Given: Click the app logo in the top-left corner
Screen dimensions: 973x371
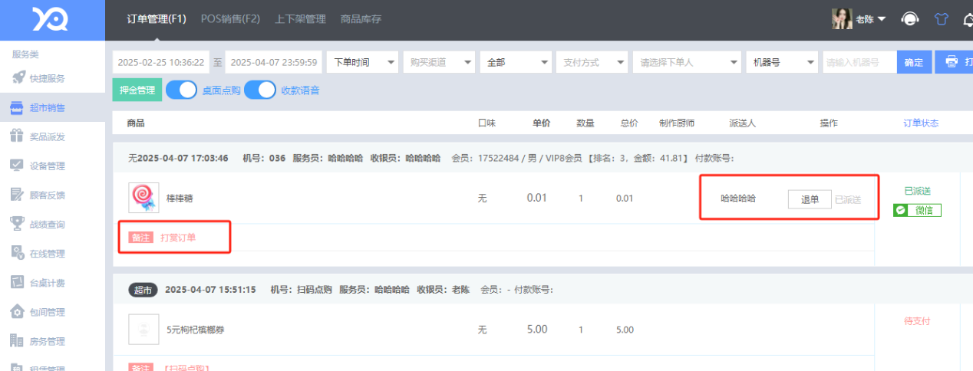Looking at the screenshot, I should (x=50, y=19).
